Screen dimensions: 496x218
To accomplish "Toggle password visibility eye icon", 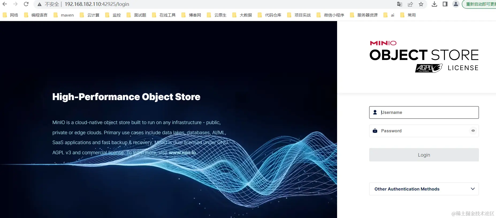I will tap(473, 131).
